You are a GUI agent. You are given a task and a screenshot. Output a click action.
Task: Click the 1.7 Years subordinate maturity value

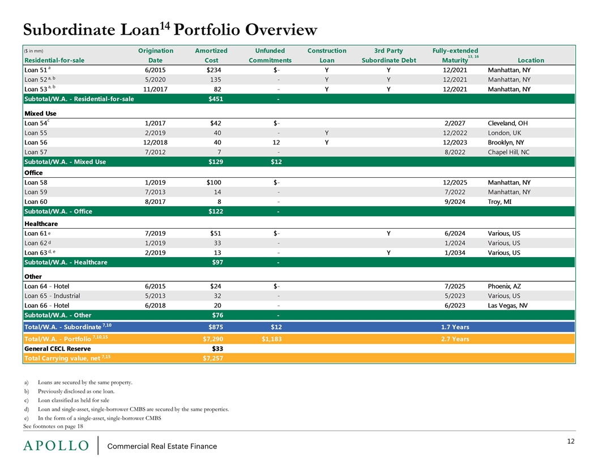pos(455,327)
